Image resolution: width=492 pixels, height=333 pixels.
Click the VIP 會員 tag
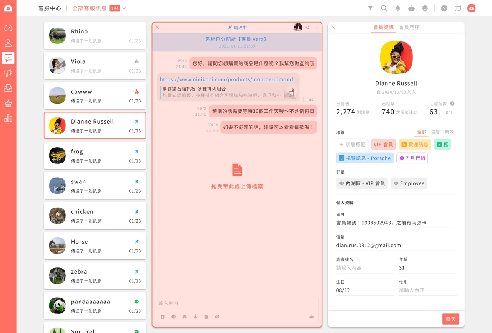[384, 144]
